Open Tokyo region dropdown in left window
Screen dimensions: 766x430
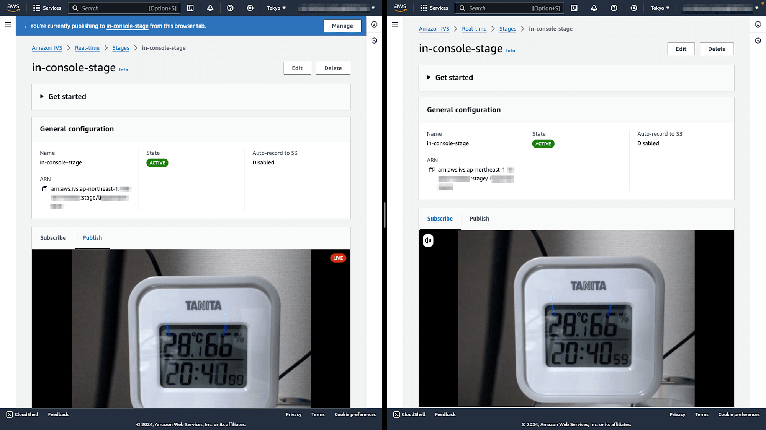(276, 8)
